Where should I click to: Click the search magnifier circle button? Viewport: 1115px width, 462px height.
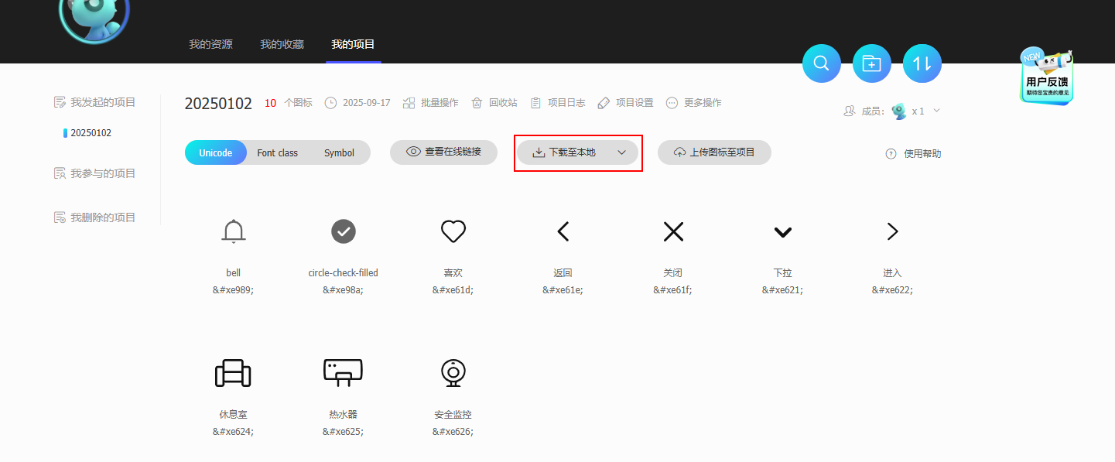(822, 63)
